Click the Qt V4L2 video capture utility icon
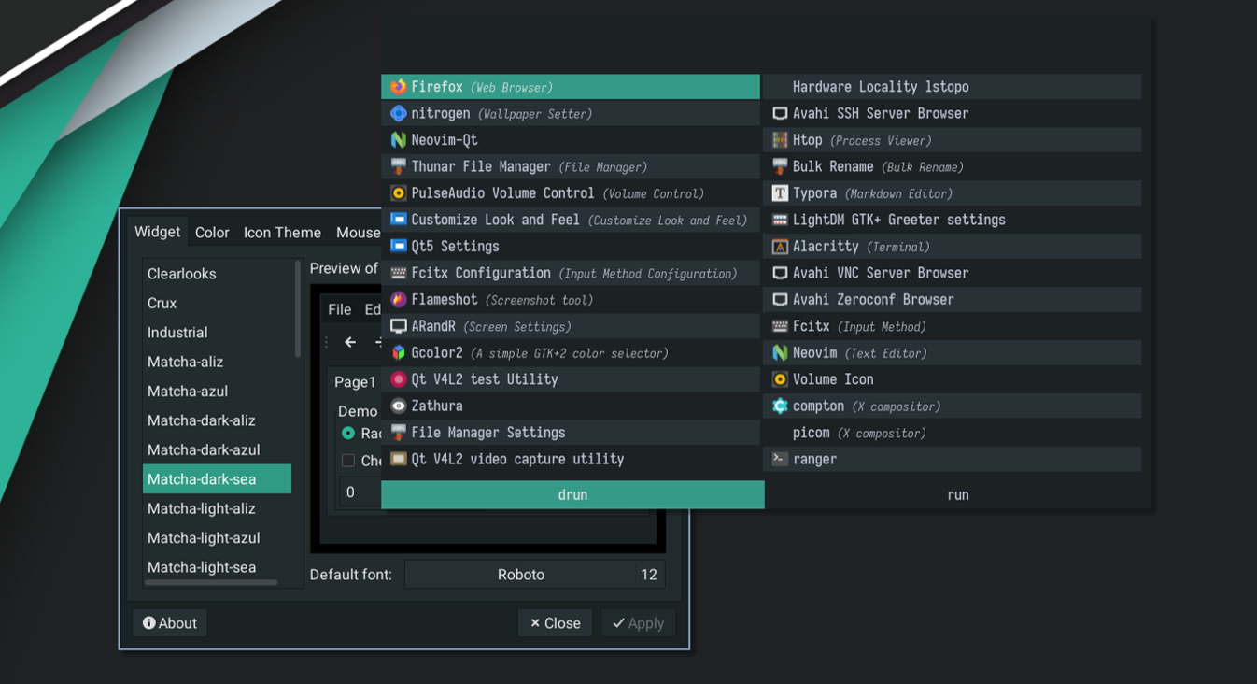The image size is (1257, 684). click(399, 460)
